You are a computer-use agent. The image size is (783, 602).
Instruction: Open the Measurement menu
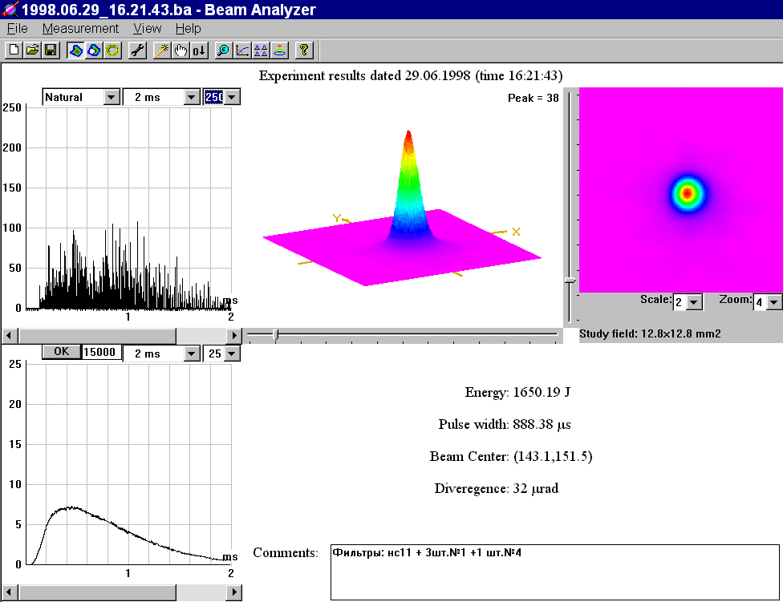coord(80,28)
